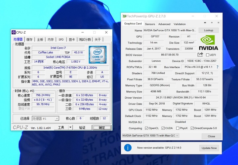Click the 规格 i7-8750H CPU text
Viewport: 238px width, 165px height.
[x=70, y=68]
